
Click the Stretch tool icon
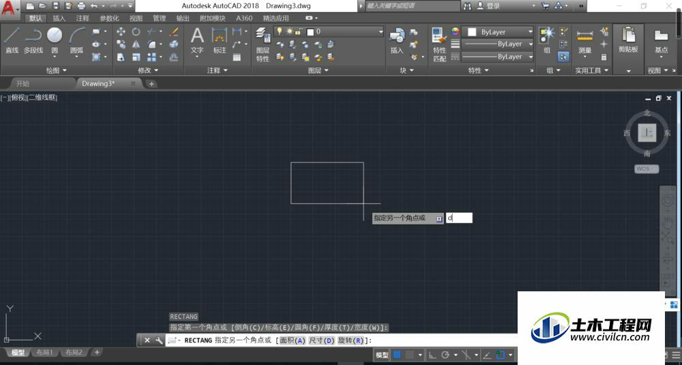121,57
